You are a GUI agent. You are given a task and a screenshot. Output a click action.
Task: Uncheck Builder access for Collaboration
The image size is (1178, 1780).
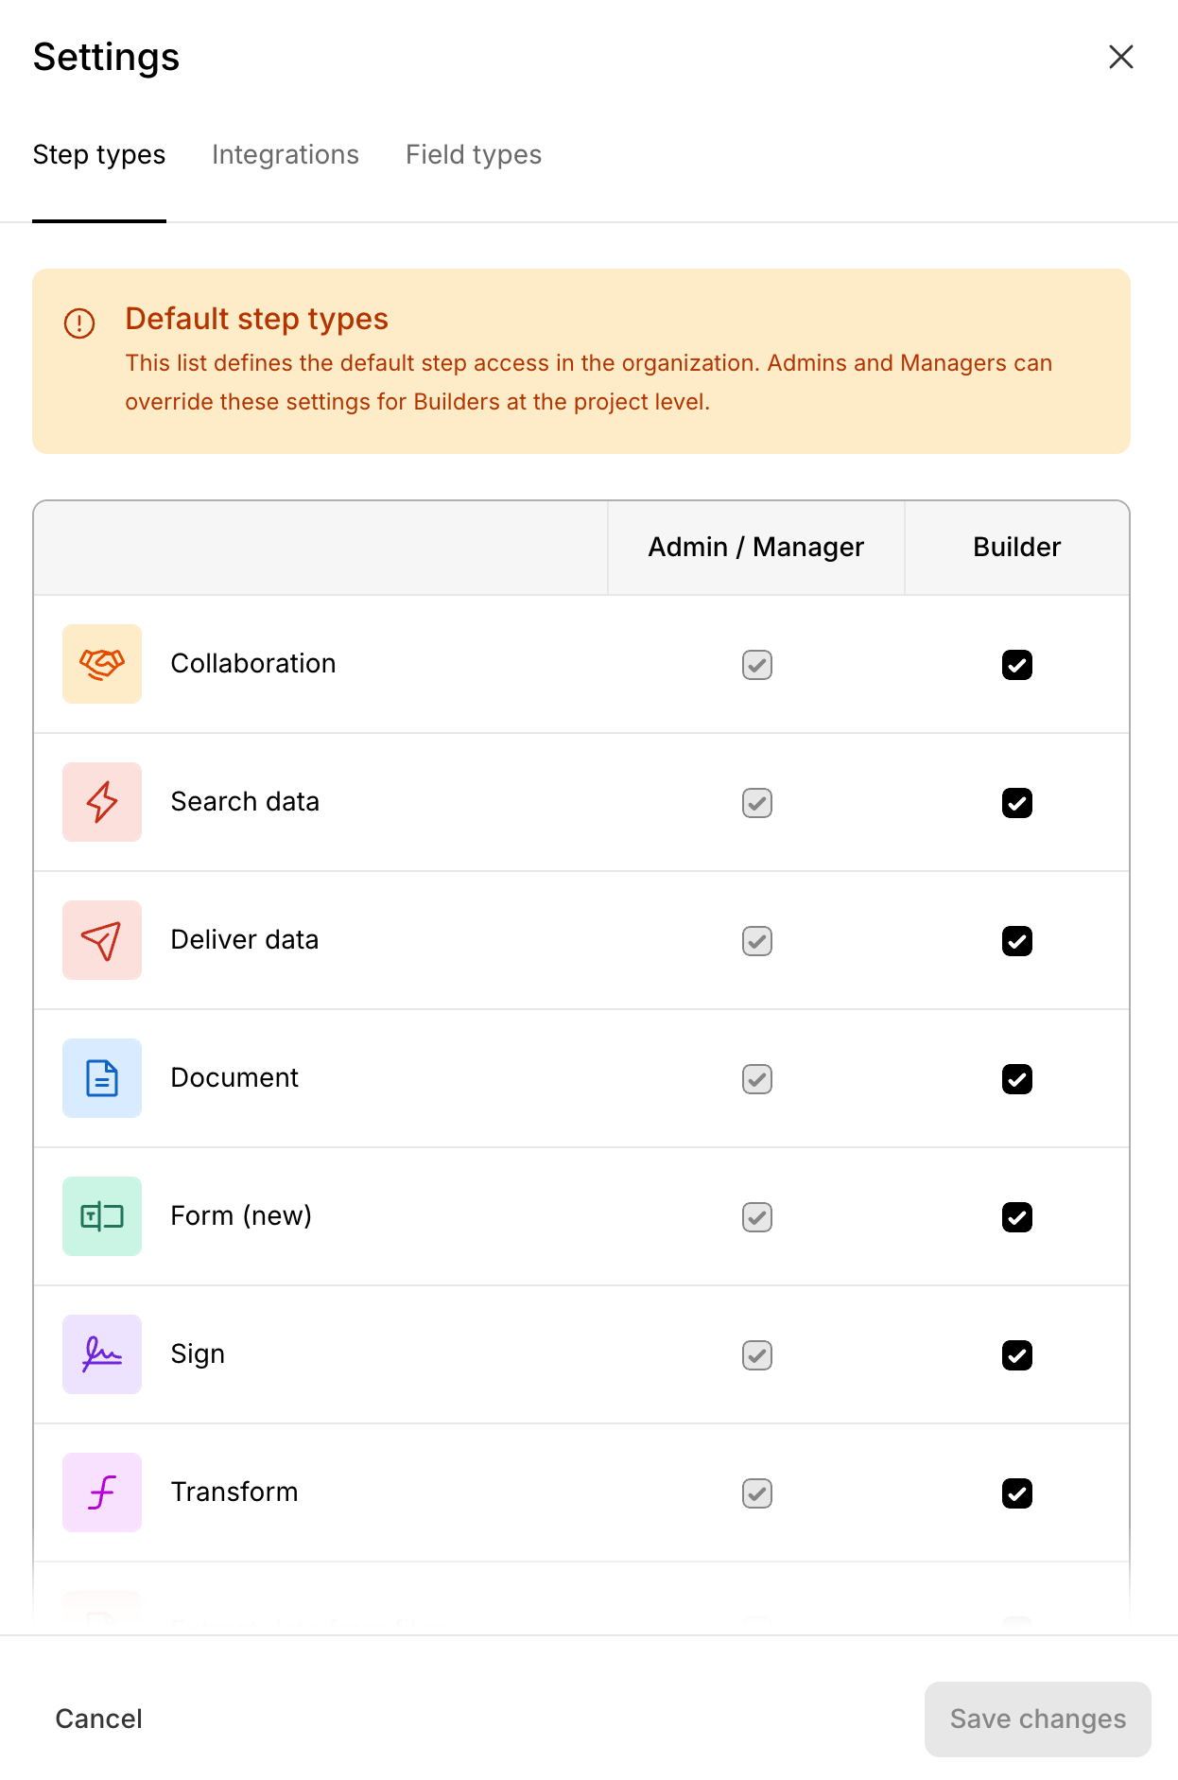(1016, 665)
